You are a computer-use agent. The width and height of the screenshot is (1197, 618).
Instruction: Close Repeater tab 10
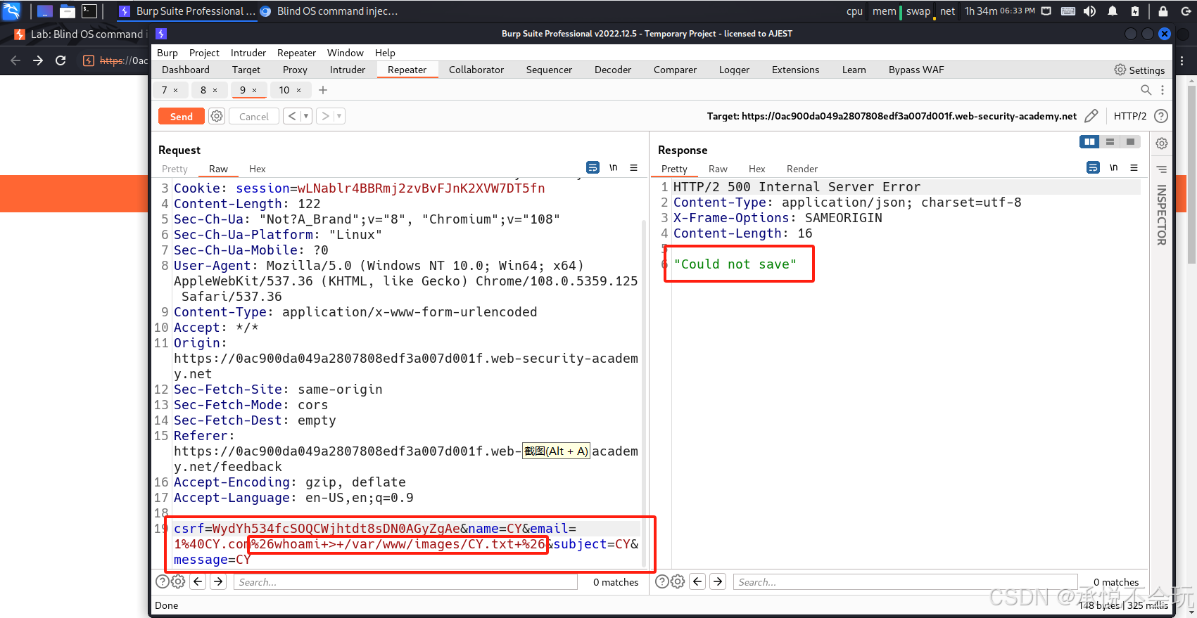click(x=298, y=90)
